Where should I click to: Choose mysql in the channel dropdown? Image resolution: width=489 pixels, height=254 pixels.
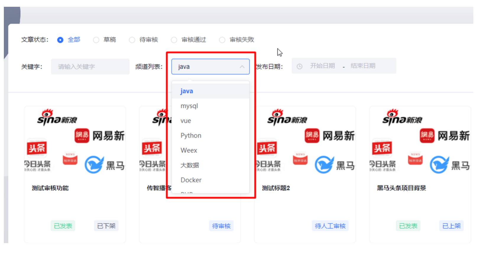[x=211, y=106]
